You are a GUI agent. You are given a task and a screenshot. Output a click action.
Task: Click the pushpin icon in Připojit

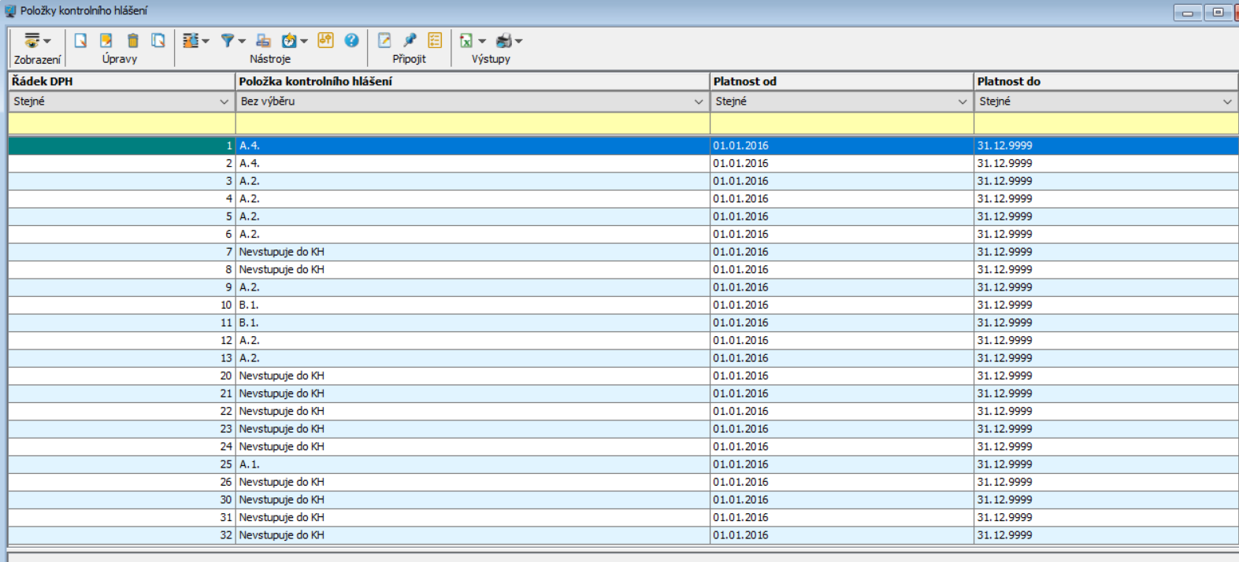[x=410, y=40]
